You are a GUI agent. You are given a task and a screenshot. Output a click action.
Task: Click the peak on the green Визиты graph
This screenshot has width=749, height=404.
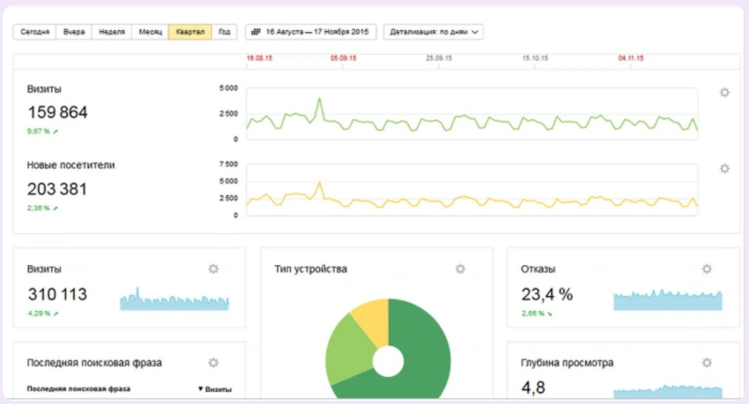319,99
